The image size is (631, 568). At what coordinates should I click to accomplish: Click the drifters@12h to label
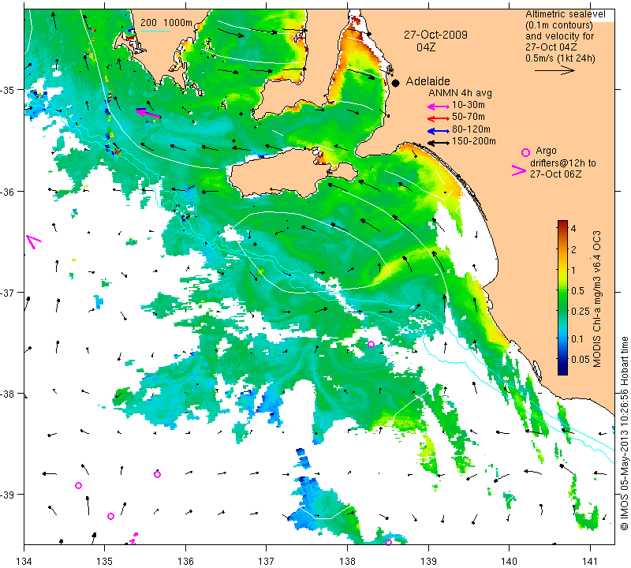[x=563, y=163]
